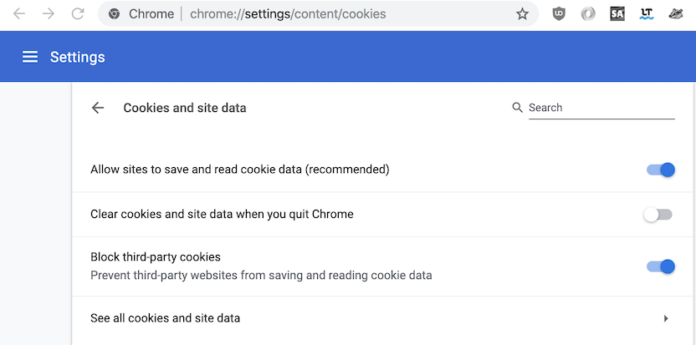Click the browser back arrow

coord(19,13)
